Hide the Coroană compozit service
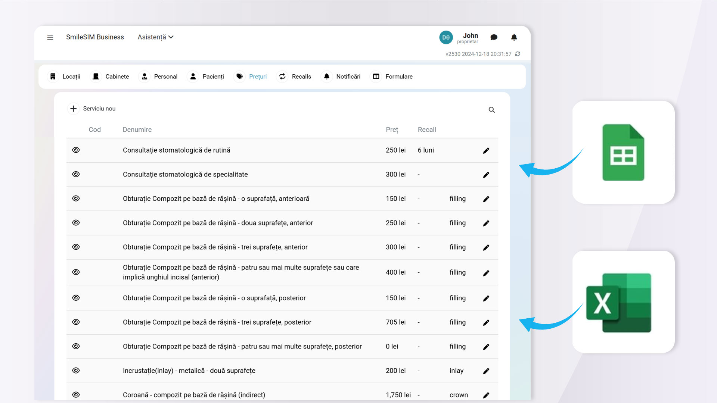 [x=76, y=395]
